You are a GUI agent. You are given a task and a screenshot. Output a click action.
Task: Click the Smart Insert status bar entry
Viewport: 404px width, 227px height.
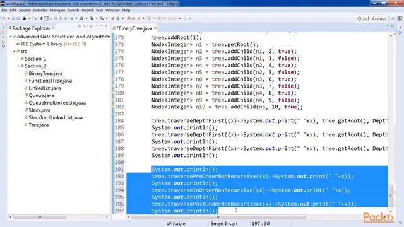pos(224,224)
